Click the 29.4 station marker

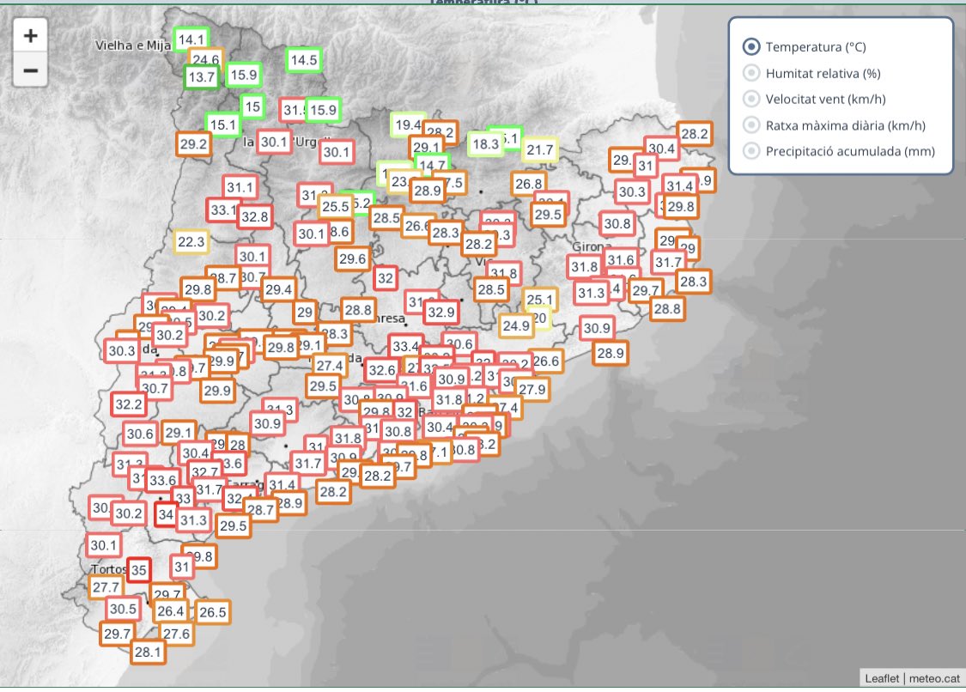click(x=278, y=289)
